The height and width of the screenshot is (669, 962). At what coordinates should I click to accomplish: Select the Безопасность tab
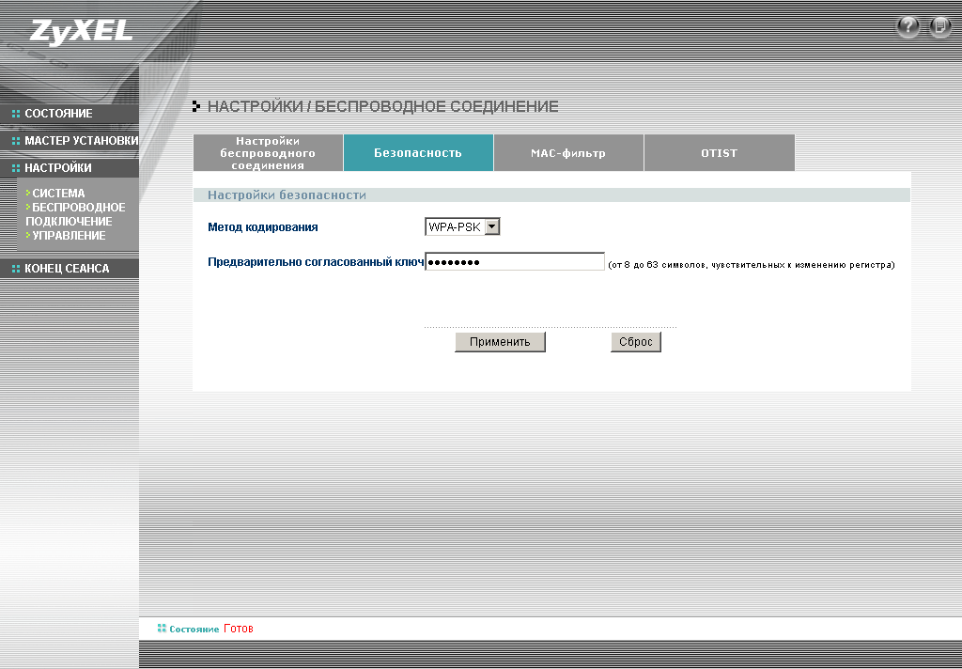pos(418,153)
